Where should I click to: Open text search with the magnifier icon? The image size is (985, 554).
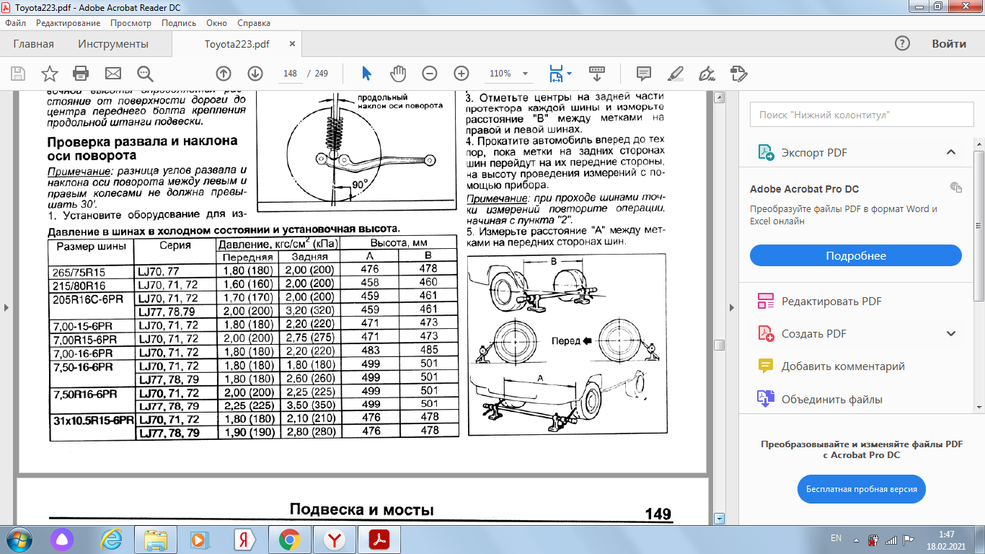coord(146,74)
